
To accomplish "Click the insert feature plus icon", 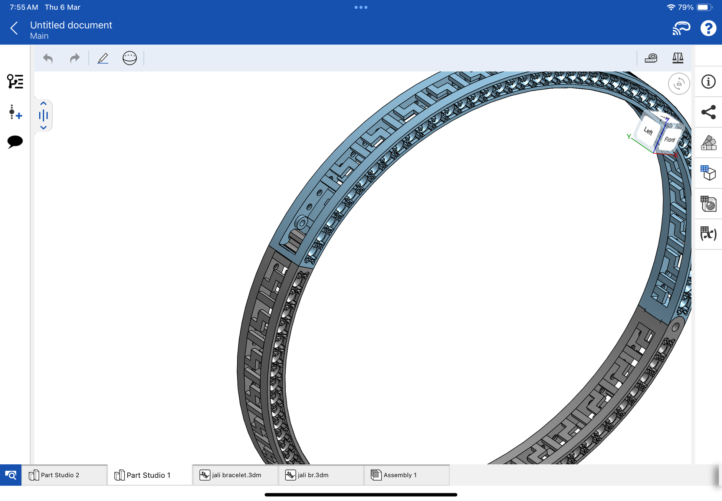I will pyautogui.click(x=15, y=112).
